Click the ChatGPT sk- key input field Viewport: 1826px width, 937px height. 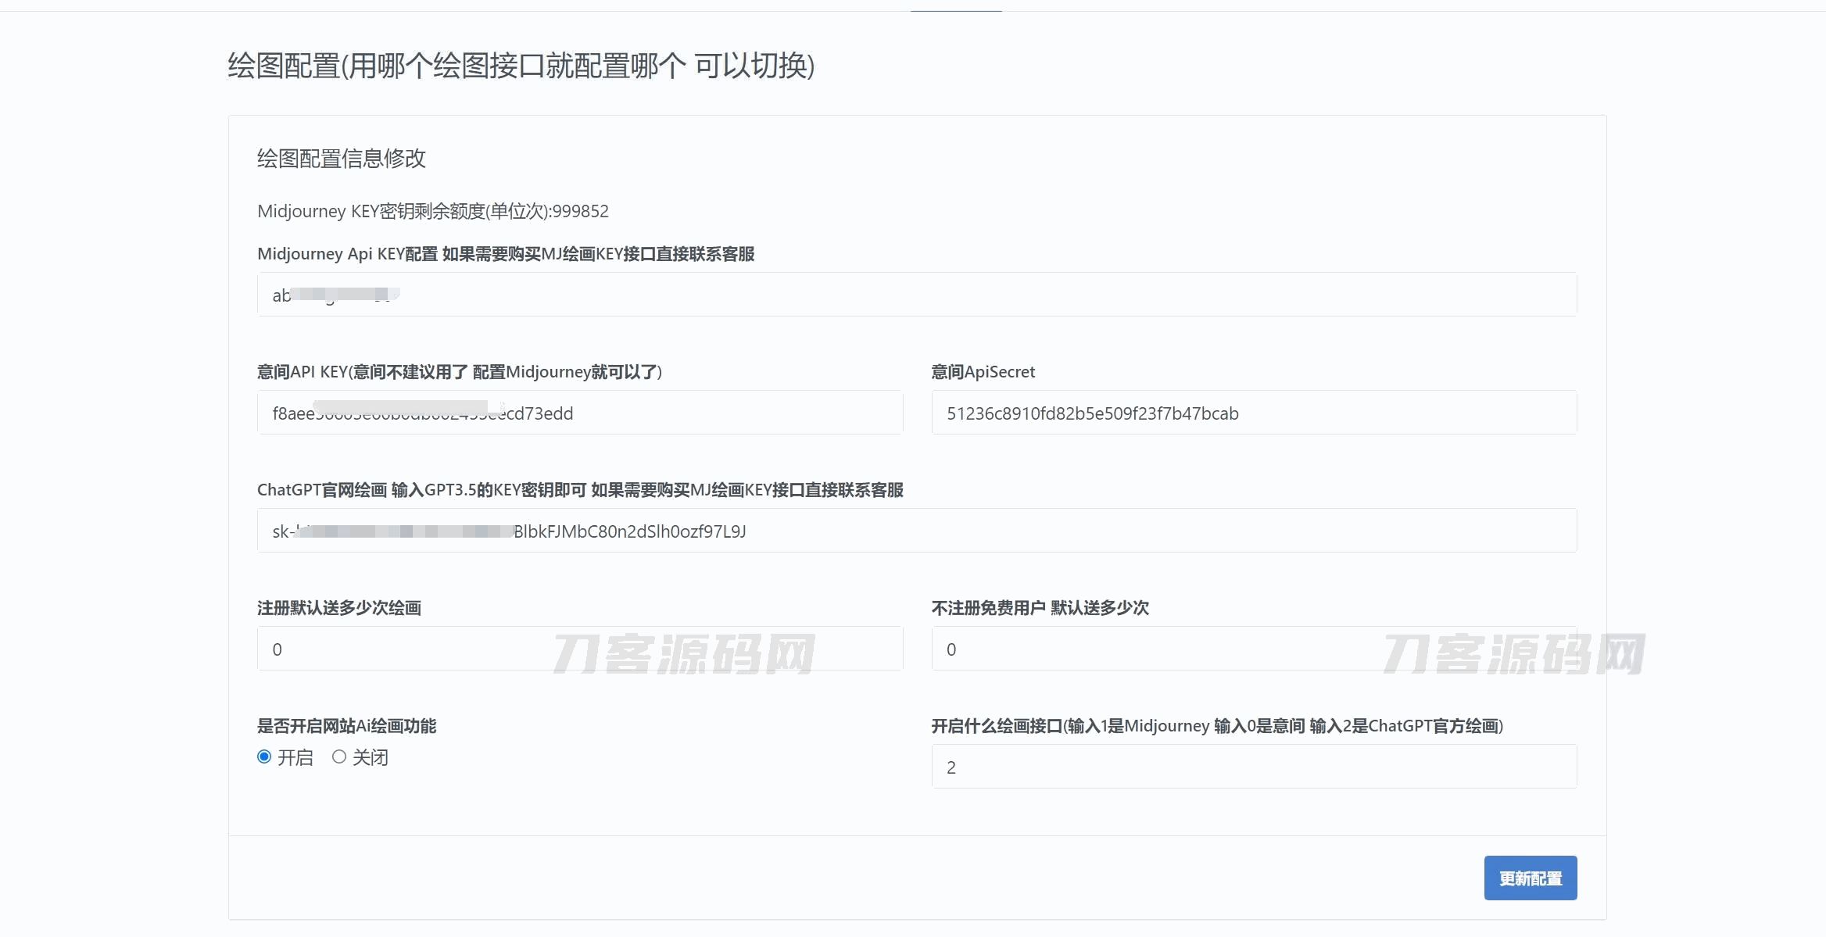click(x=916, y=531)
